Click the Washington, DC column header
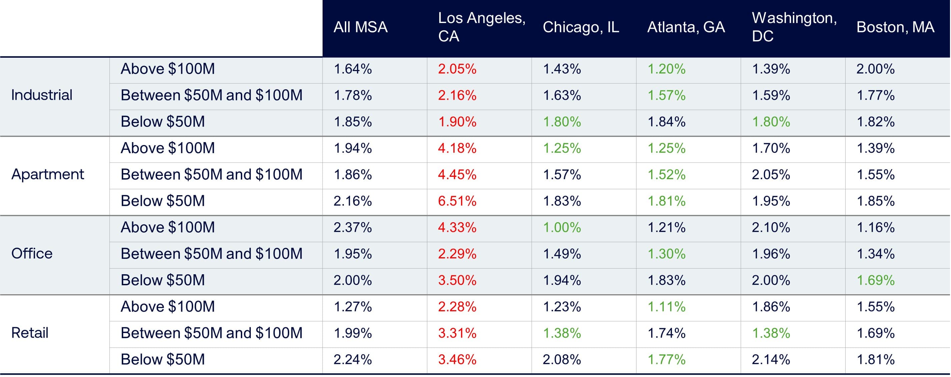The height and width of the screenshot is (377, 951). pos(794,27)
